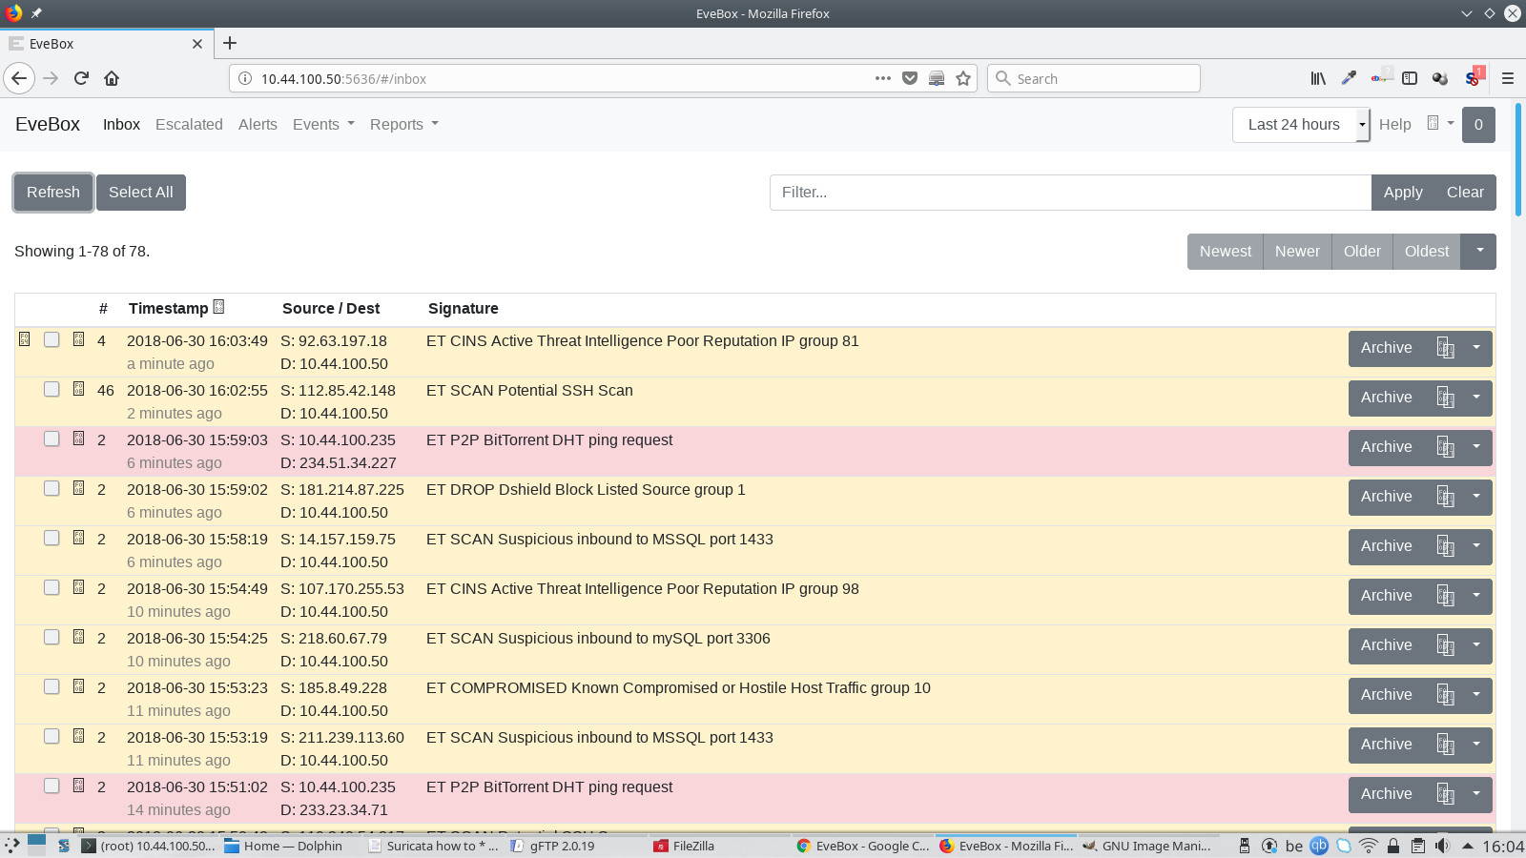Switch to the Escalated section
Image resolution: width=1526 pixels, height=858 pixels.
click(x=189, y=124)
